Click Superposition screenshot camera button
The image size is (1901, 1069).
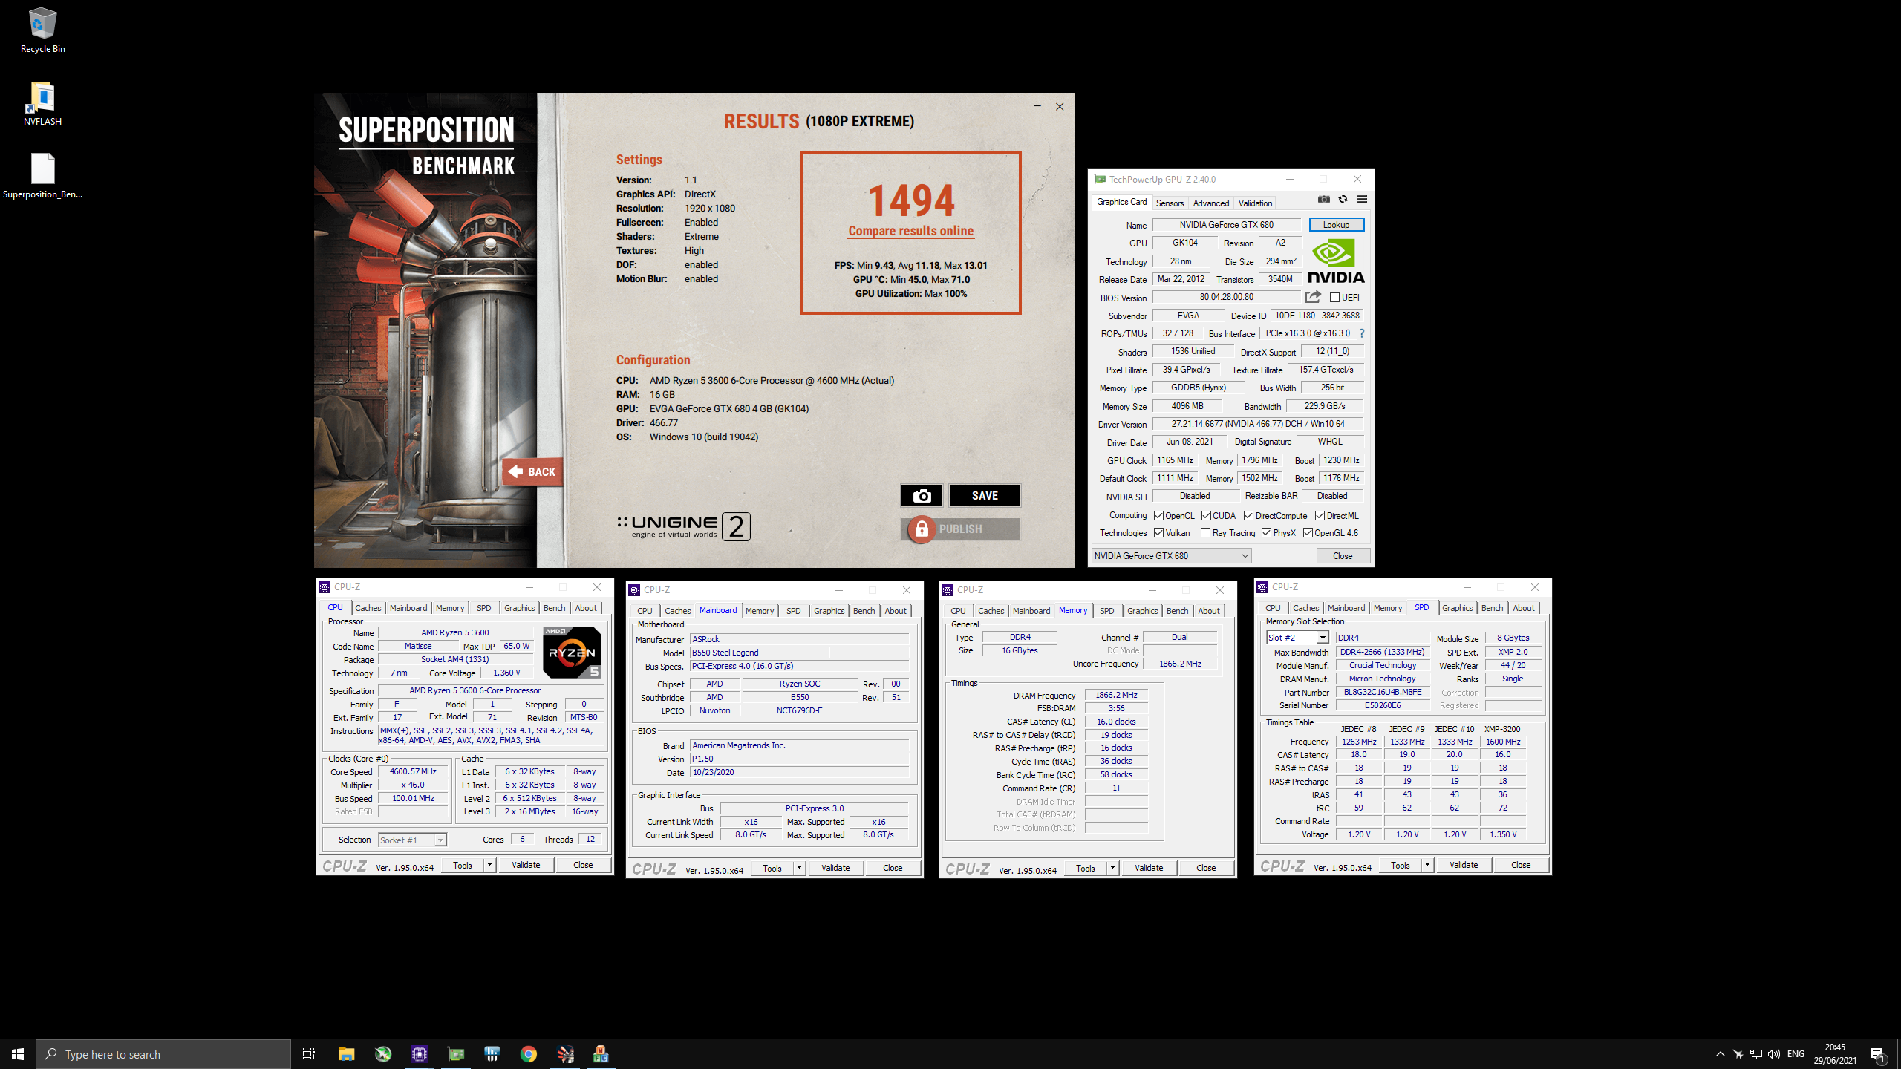(x=922, y=495)
